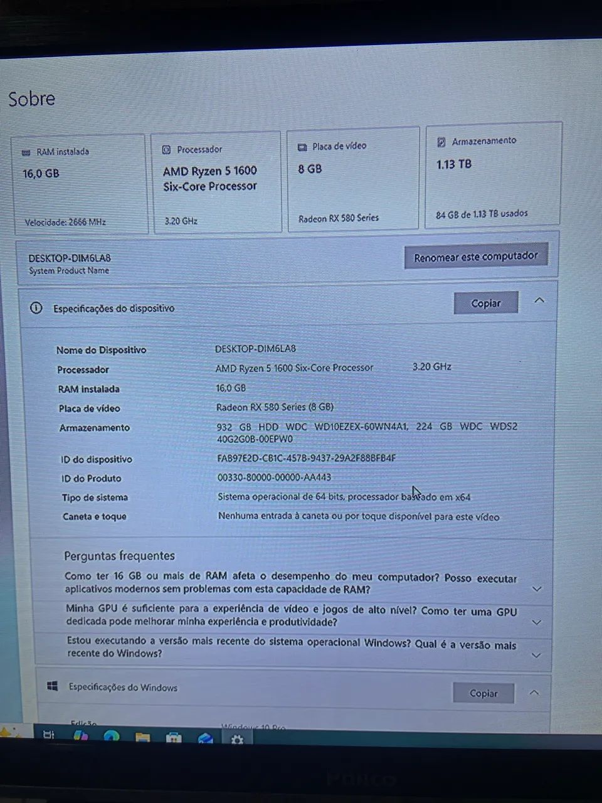Viewport: 602px width, 803px height.
Task: Expand the versão mais recente do Windows question
Action: tap(536, 655)
